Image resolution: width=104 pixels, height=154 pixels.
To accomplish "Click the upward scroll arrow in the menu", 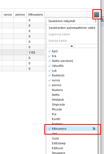I will point(72,46).
